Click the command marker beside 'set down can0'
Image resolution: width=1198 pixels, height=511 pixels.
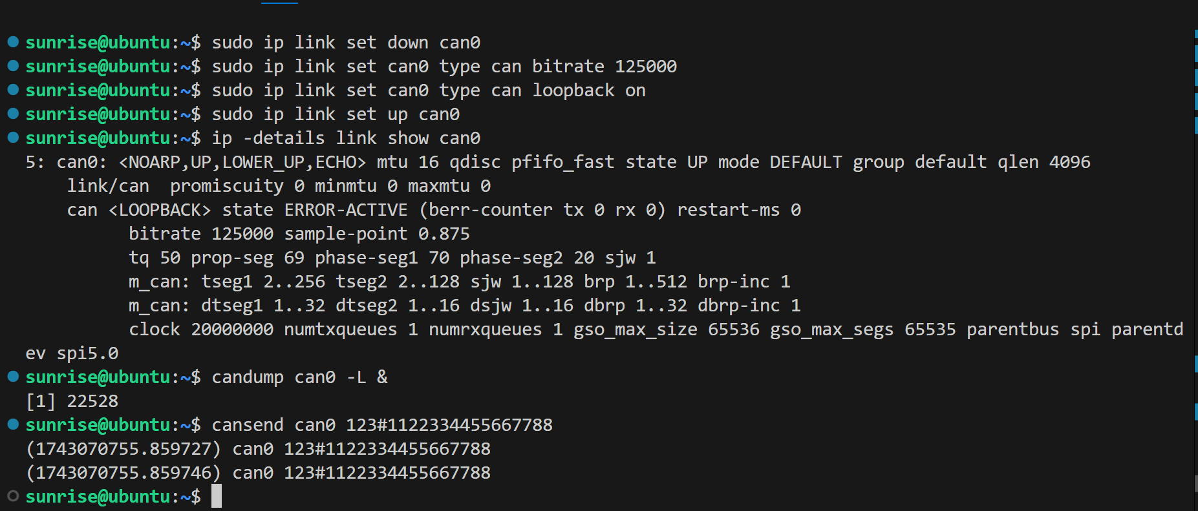point(13,42)
